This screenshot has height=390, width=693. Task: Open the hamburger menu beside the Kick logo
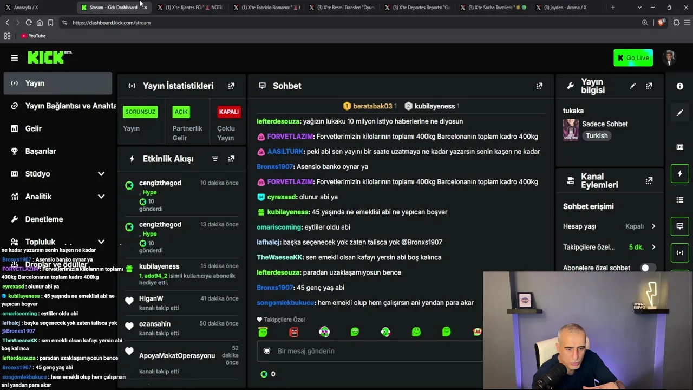point(15,58)
